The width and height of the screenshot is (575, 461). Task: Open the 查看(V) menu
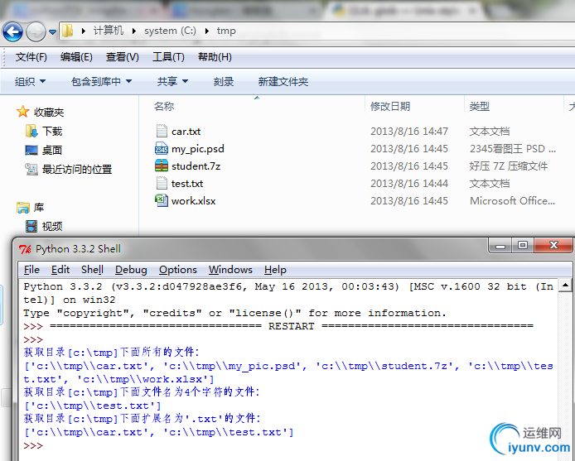[x=122, y=57]
